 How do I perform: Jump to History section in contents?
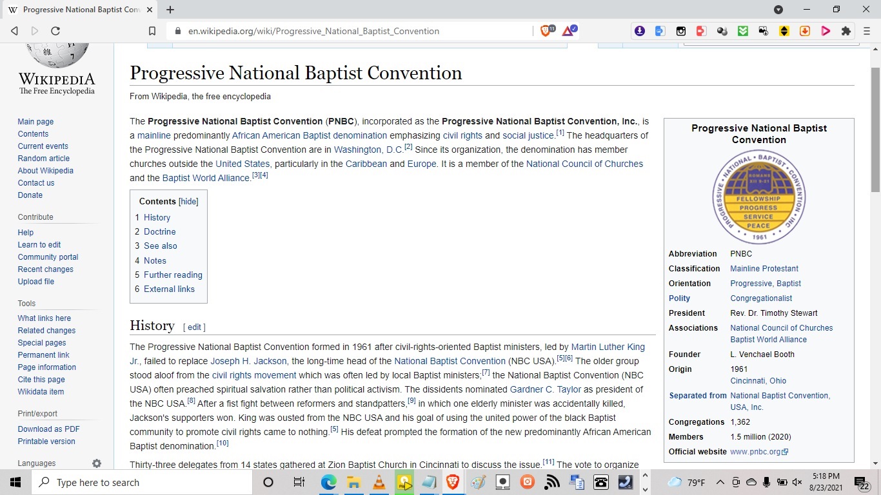tap(157, 217)
